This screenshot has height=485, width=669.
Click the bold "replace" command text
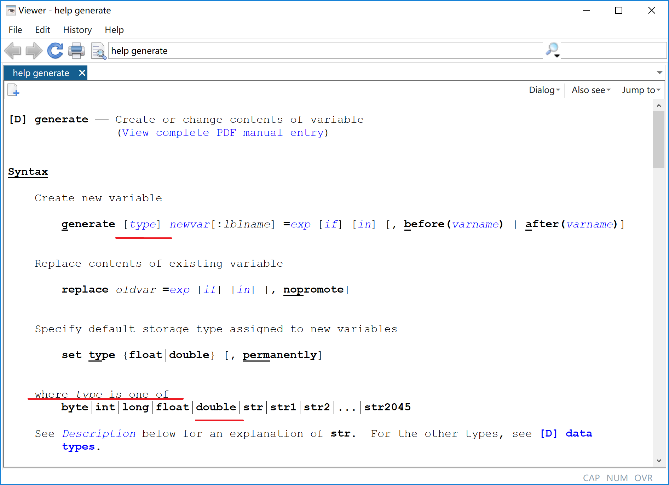click(x=85, y=290)
